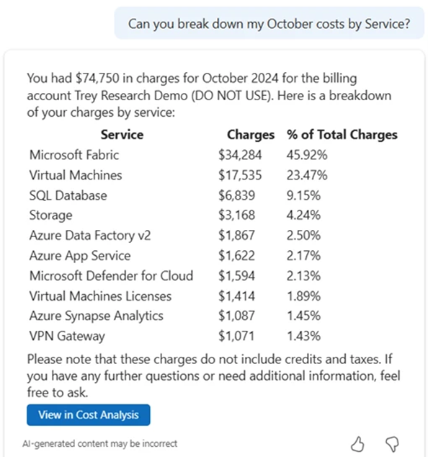This screenshot has height=457, width=428.
Task: Select Microsoft Defender for Cloud row
Action: [x=213, y=276]
